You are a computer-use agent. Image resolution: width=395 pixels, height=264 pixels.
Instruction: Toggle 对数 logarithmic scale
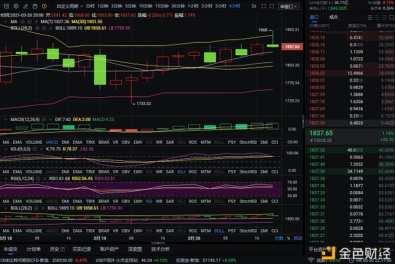pyautogui.click(x=279, y=238)
